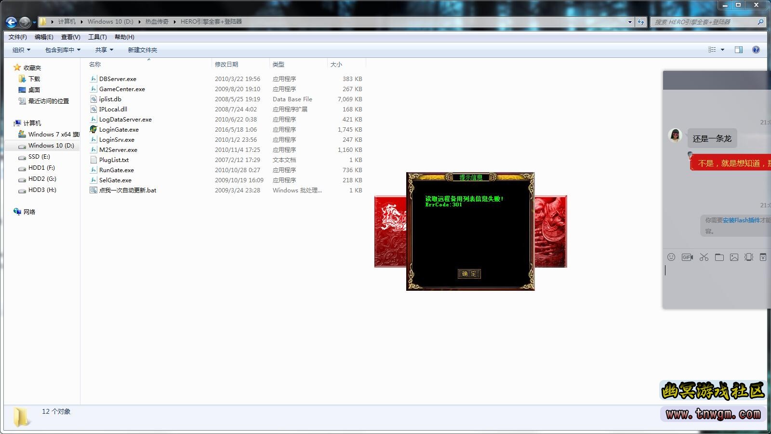The width and height of the screenshot is (771, 434).
Task: Select 点我一次自动更新.bat file icon
Action: point(93,190)
